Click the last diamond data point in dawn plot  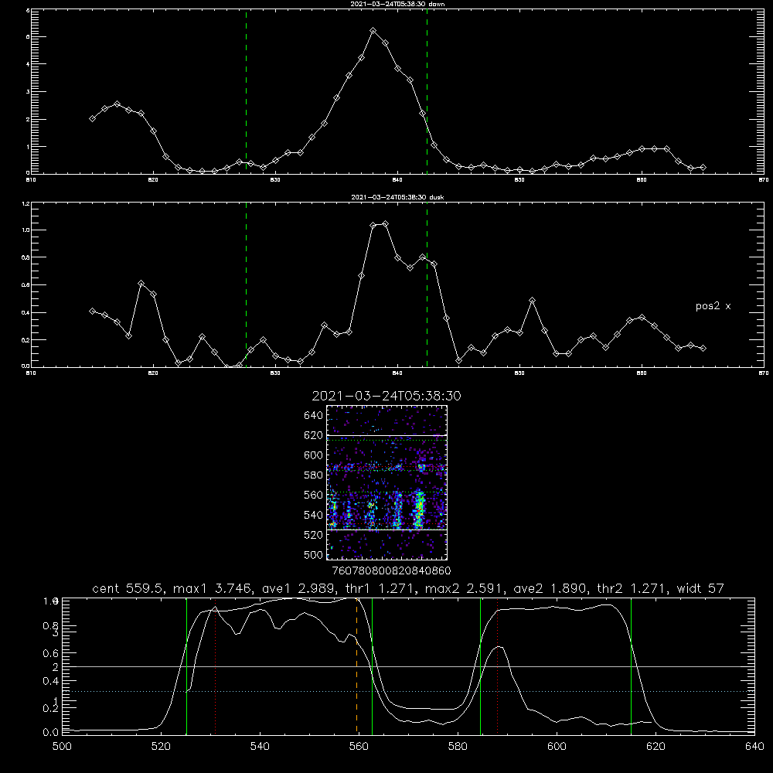(x=703, y=168)
